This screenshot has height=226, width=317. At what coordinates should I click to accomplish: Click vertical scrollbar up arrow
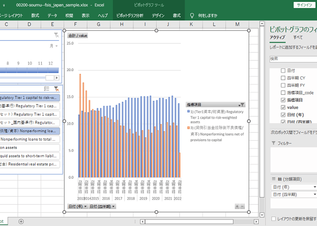click(262, 24)
